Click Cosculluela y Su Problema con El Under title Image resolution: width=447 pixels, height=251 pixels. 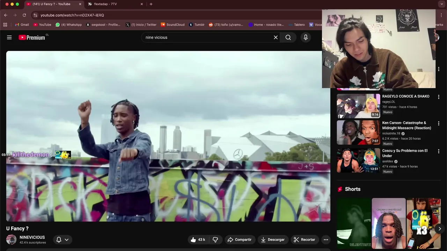point(405,153)
